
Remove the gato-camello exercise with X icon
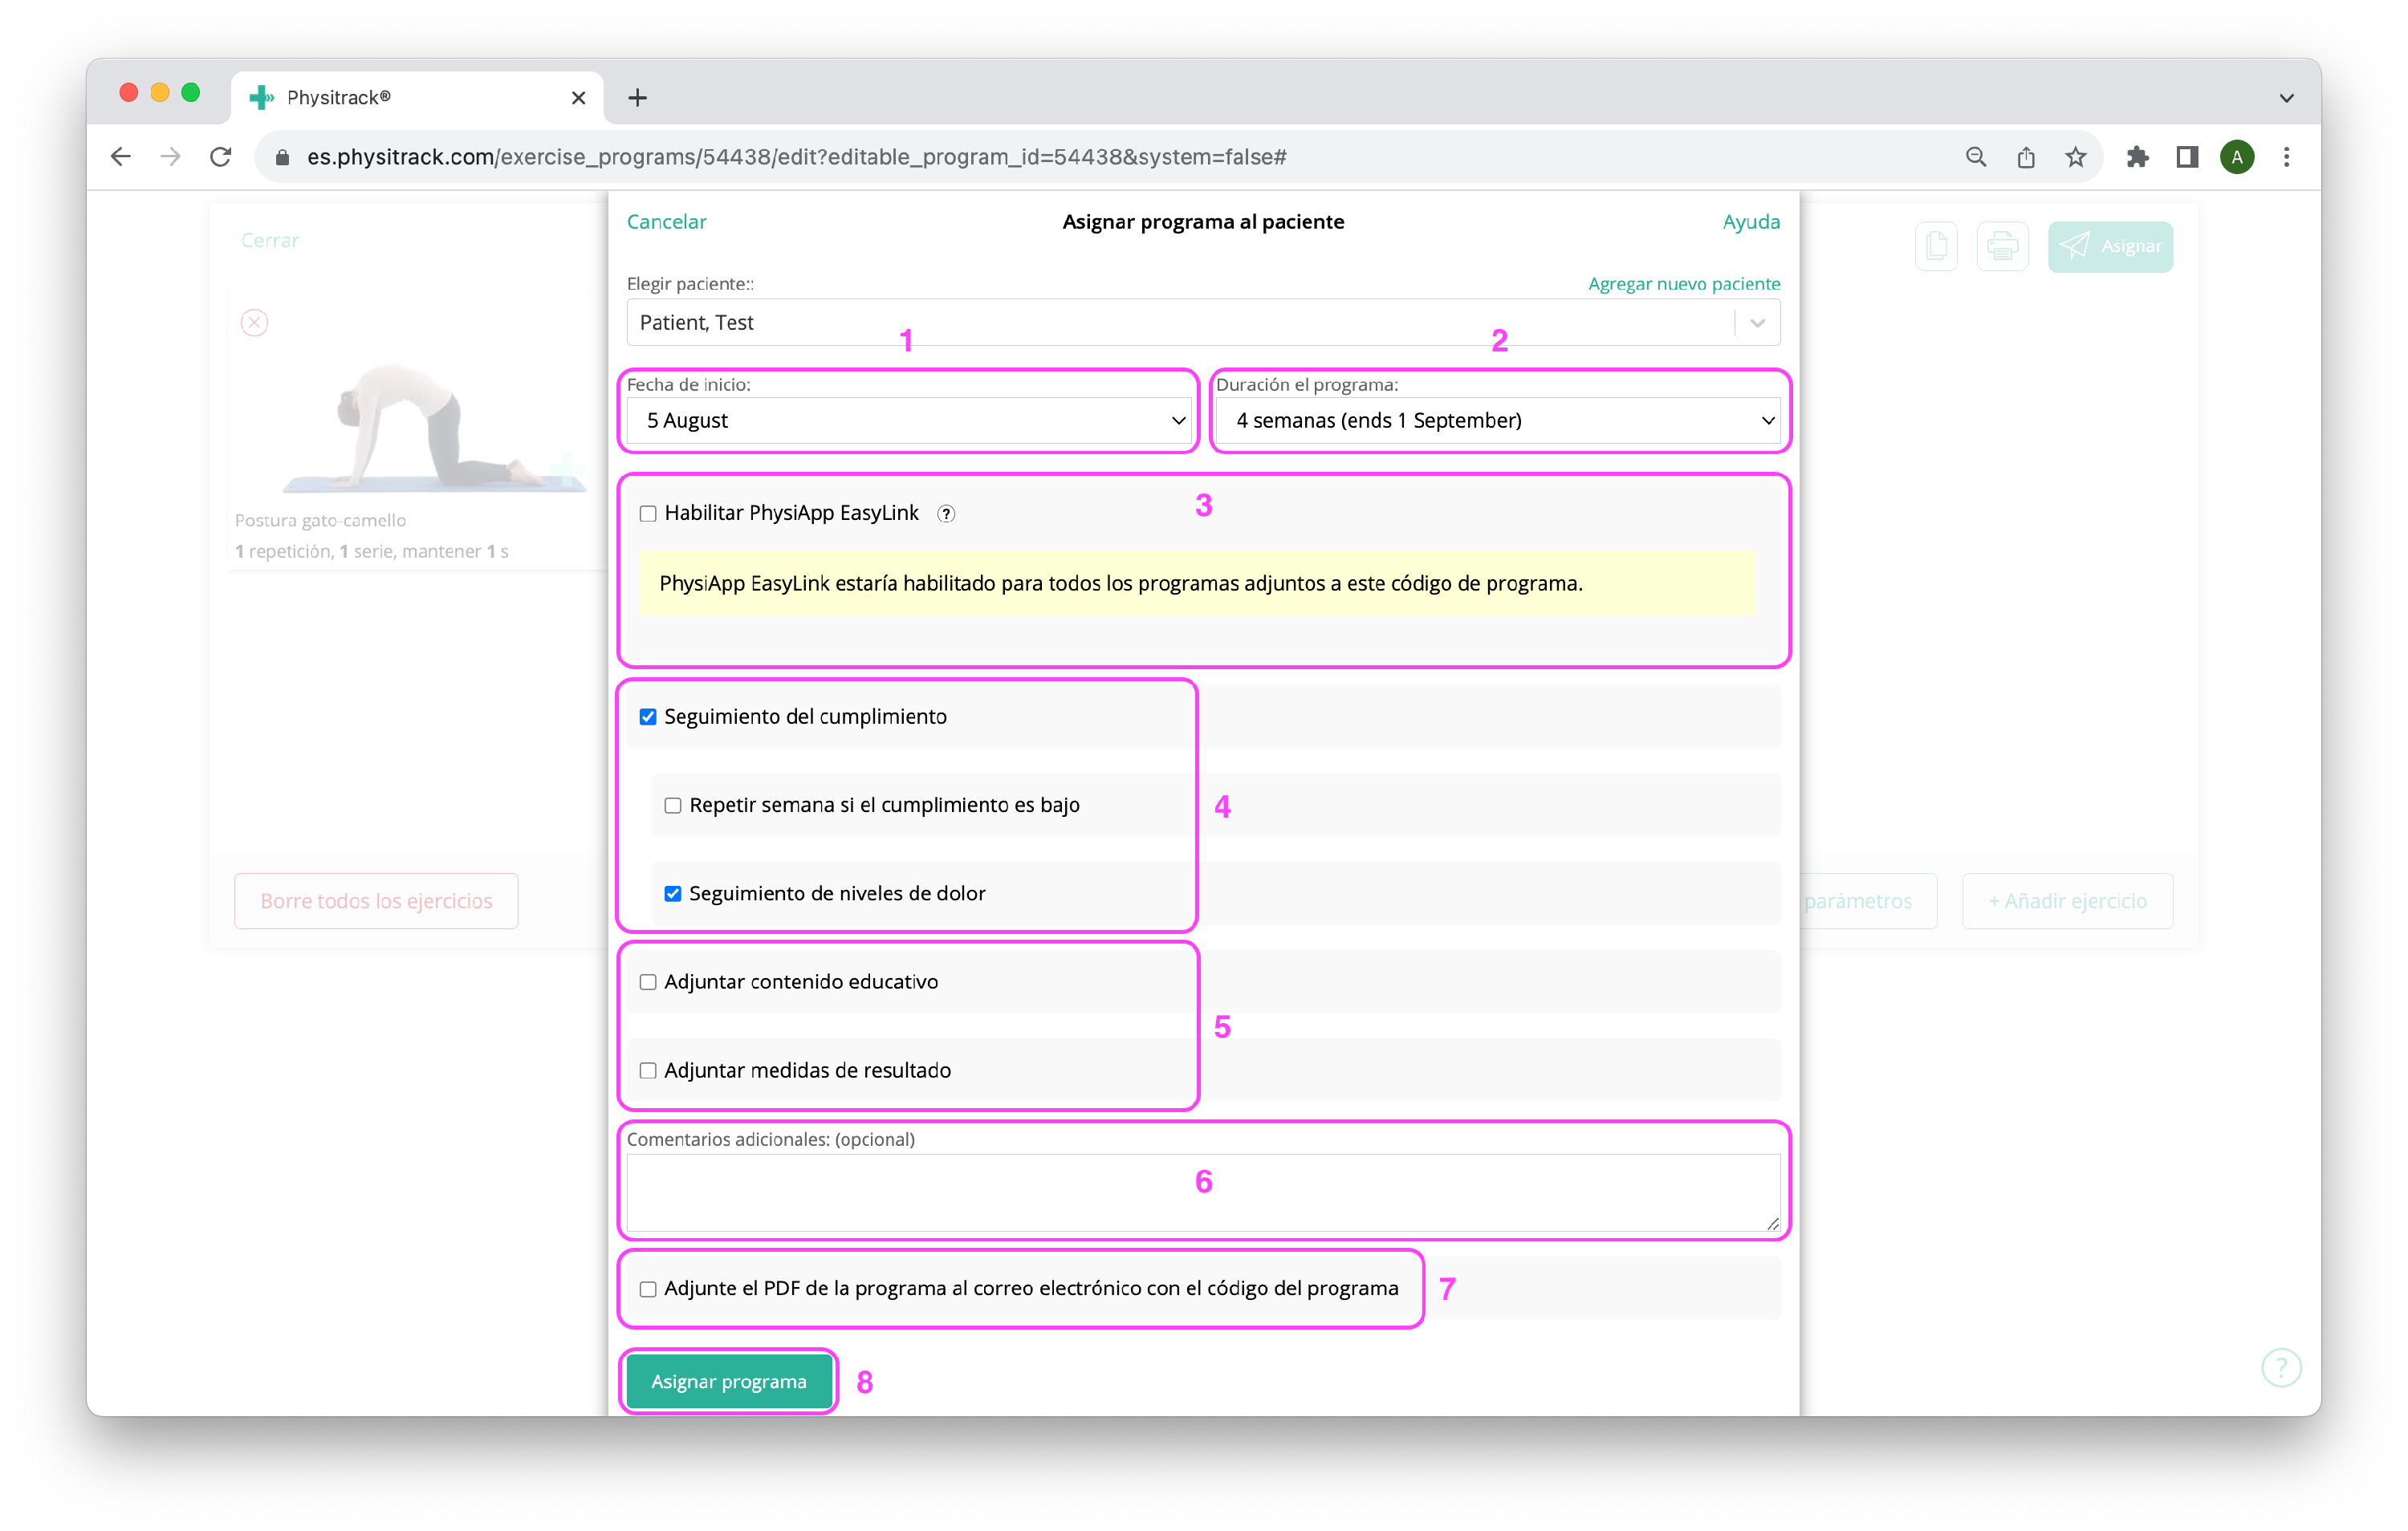click(254, 322)
